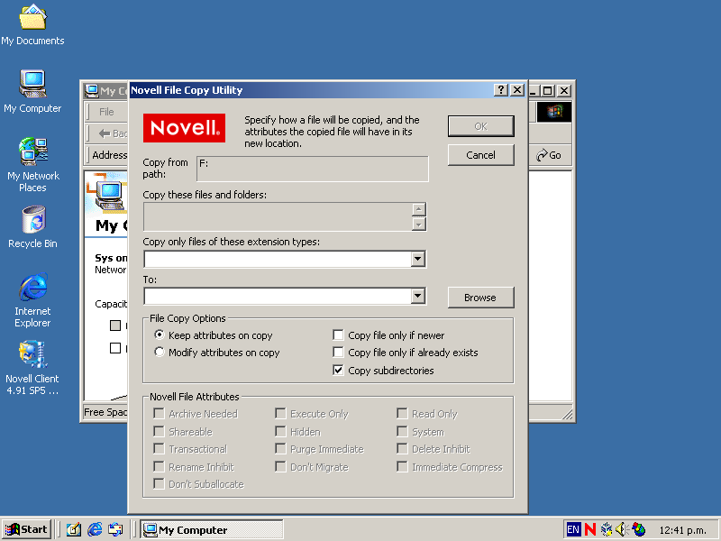721x541 pixels.
Task: Click the To destination combo field
Action: 278,296
